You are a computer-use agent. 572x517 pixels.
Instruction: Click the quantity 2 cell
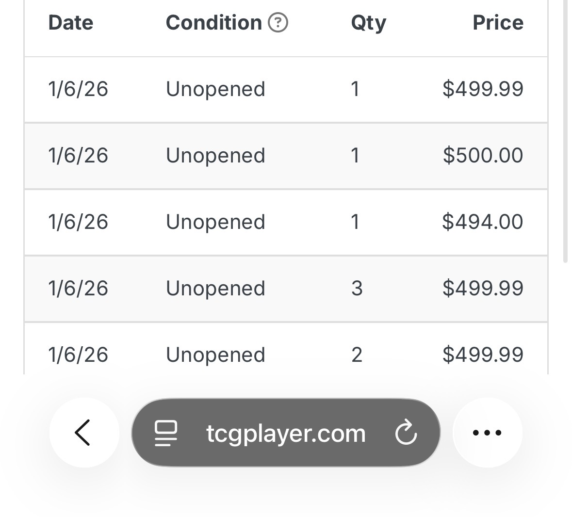click(x=357, y=355)
